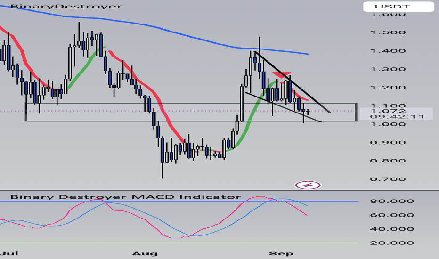Click the 0.800 price axis label
The image size is (439, 259).
click(x=388, y=161)
